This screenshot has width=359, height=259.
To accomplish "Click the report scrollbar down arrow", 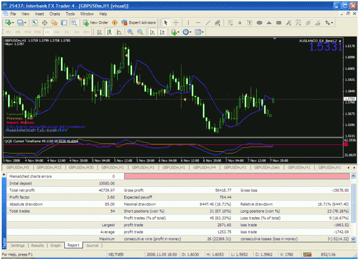I will (x=353, y=239).
